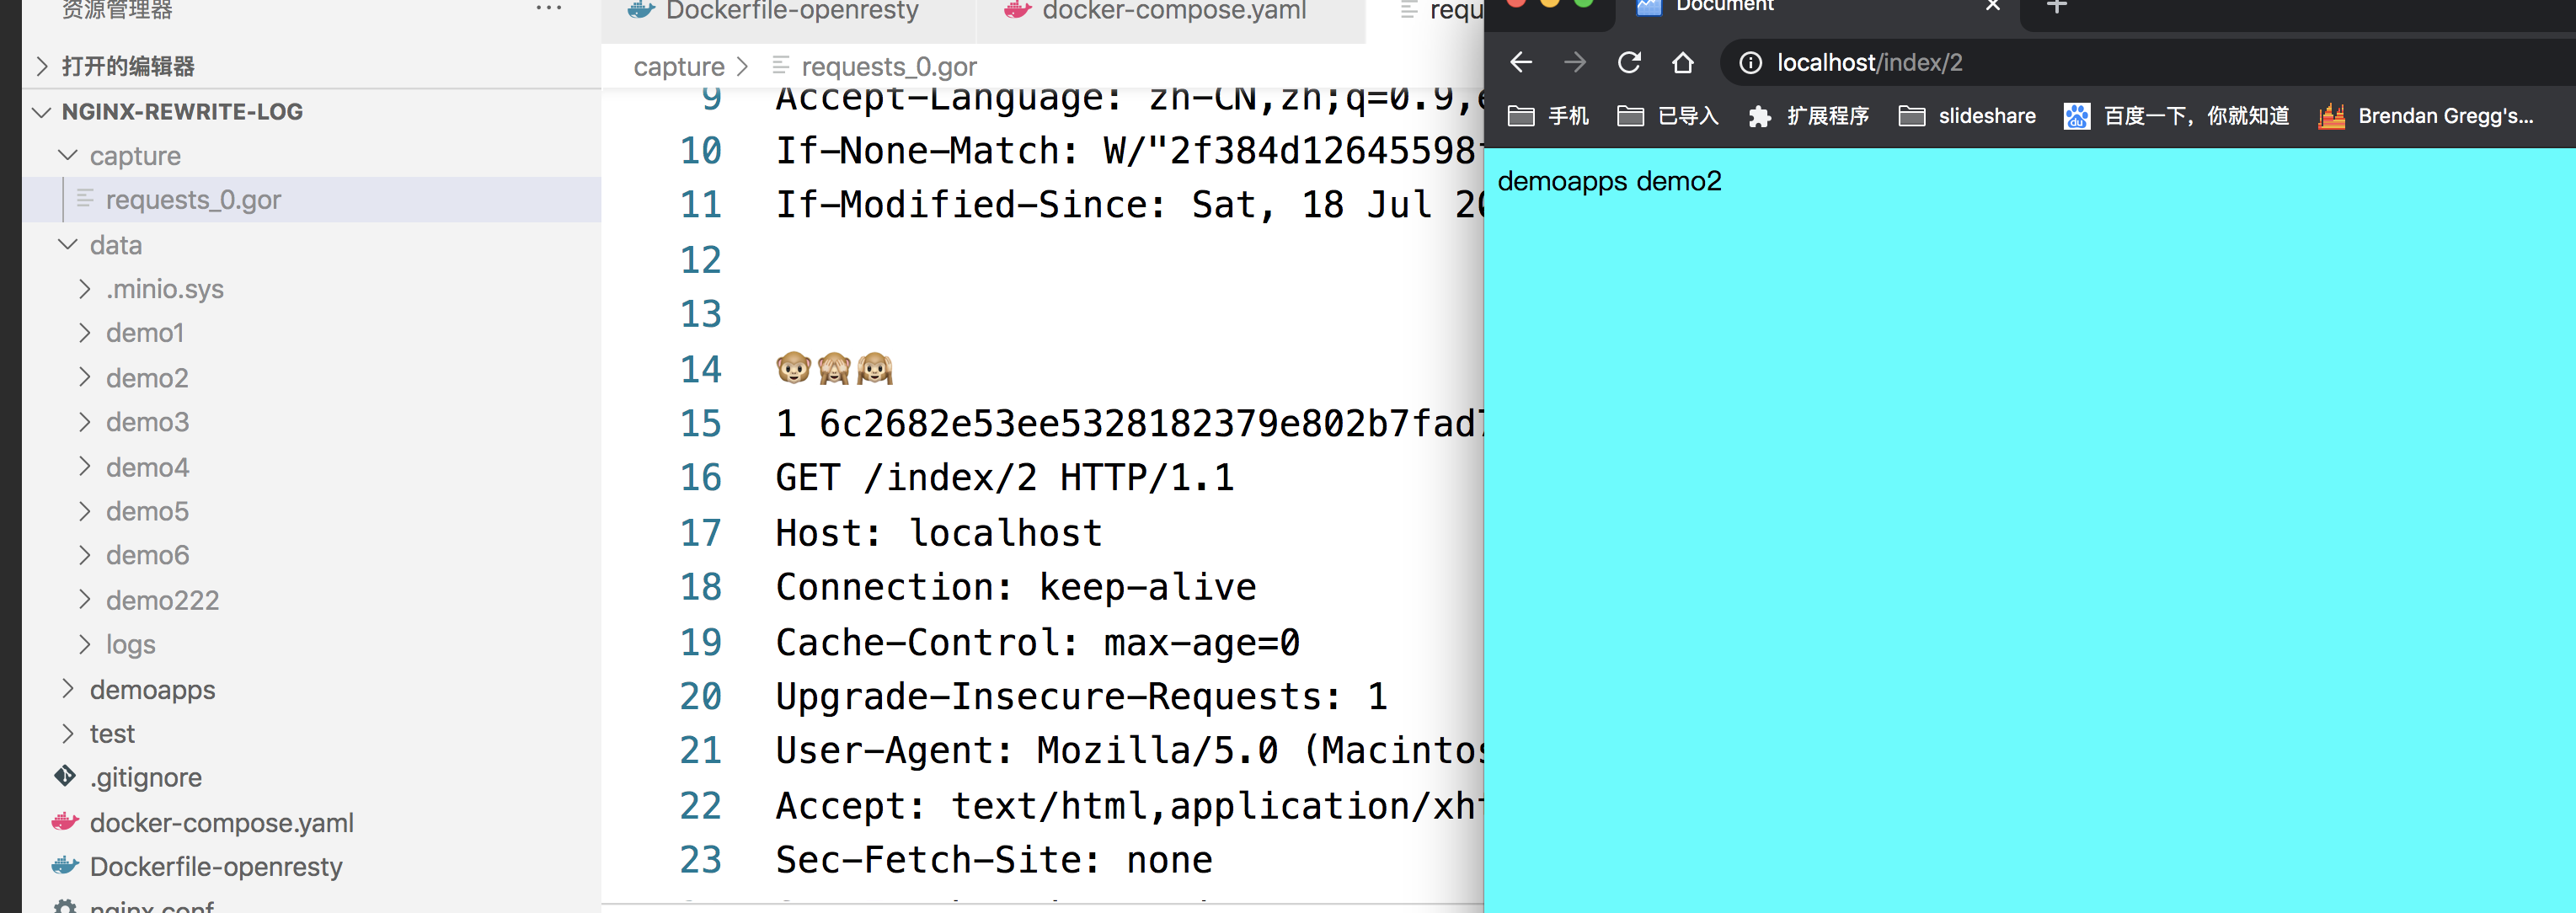Image resolution: width=2576 pixels, height=913 pixels.
Task: Click the monkey emoji separator on line 14
Action: [x=834, y=369]
